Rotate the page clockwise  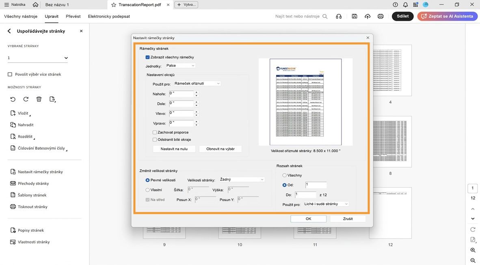(x=26, y=99)
